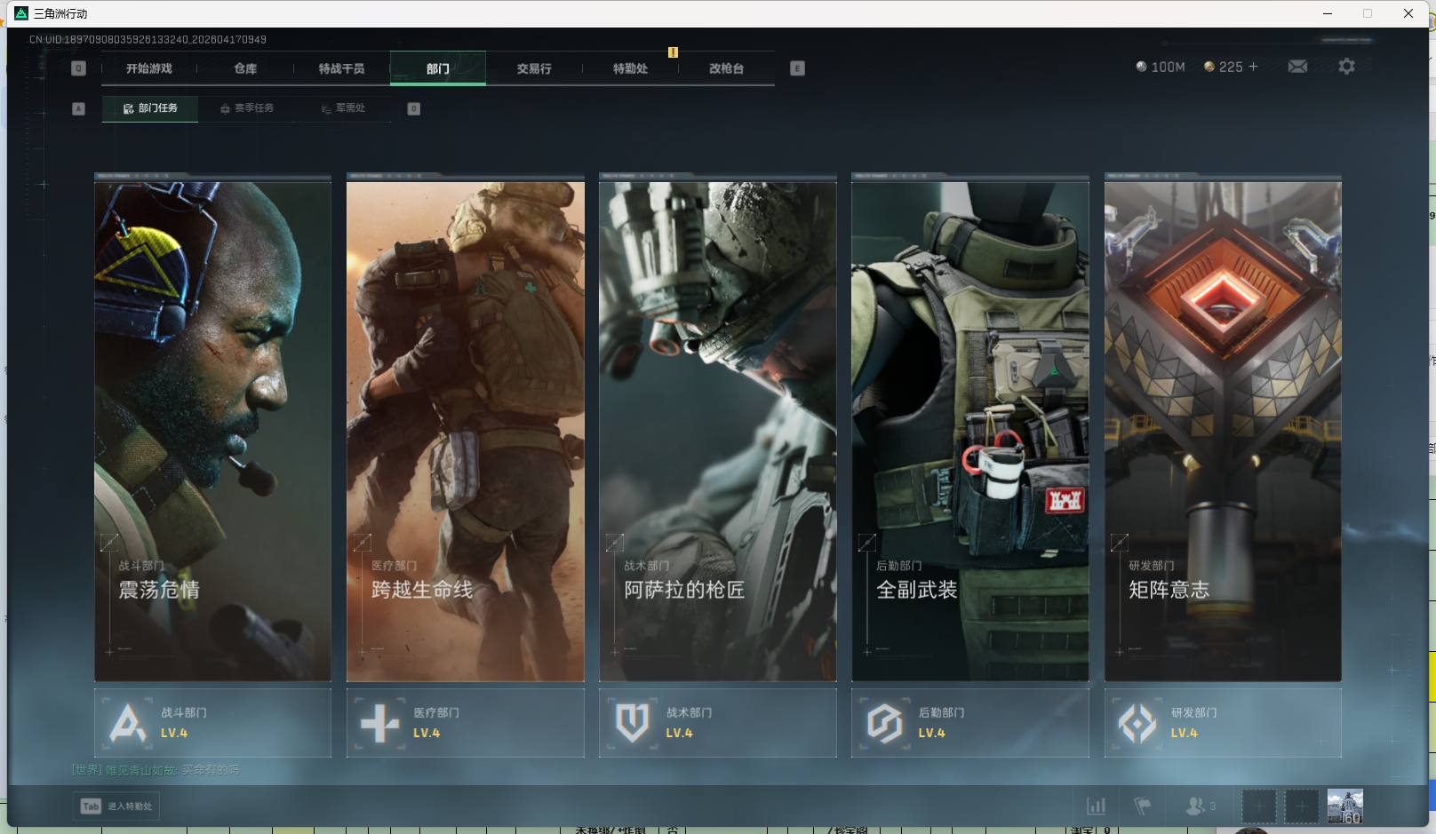Viewport: 1436px width, 834px height.
Task: Click the second empty squad plus slot
Action: 1302,806
